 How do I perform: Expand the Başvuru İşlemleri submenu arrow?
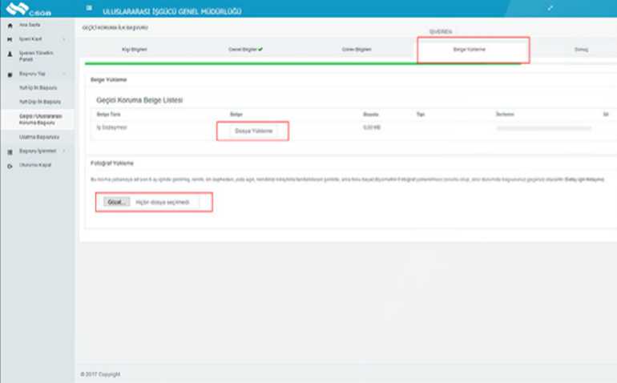(64, 151)
